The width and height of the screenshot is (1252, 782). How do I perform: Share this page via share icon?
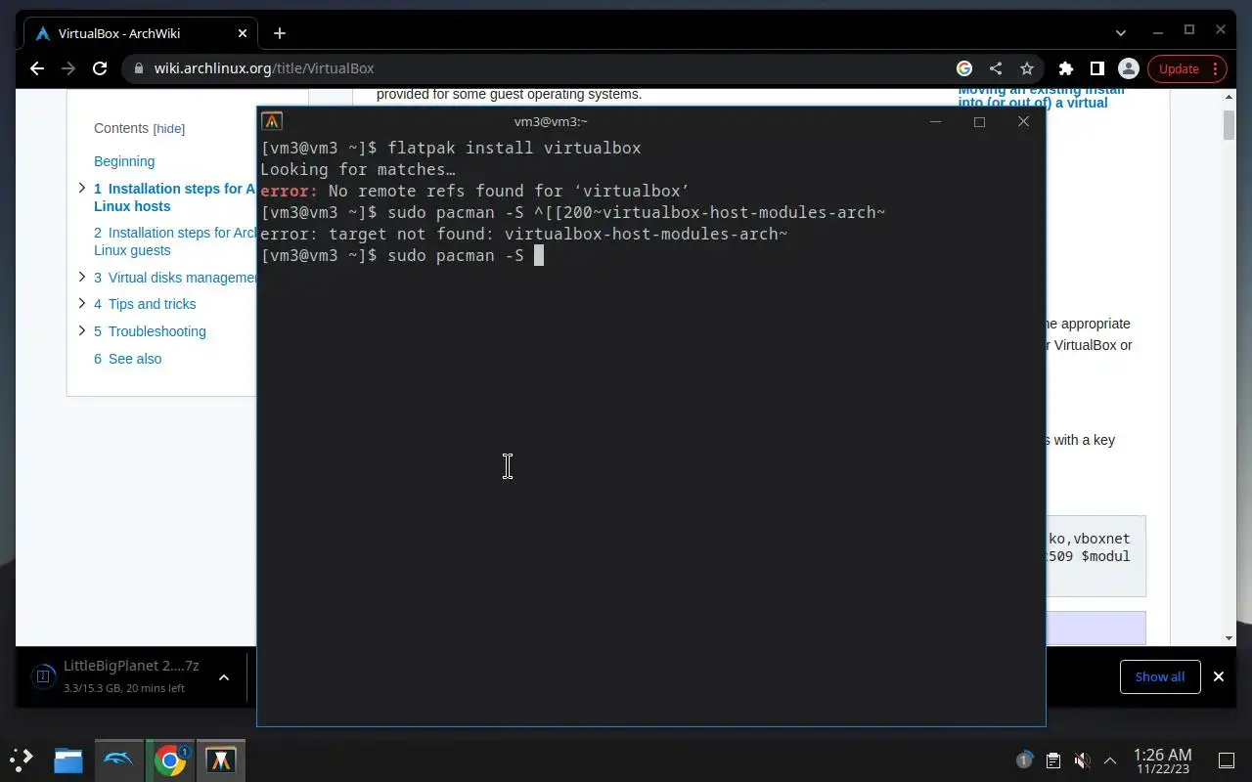[996, 68]
